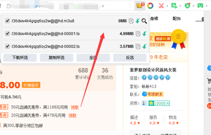Click the 3.57MB size value
This screenshot has height=135, width=211.
(x=127, y=46)
